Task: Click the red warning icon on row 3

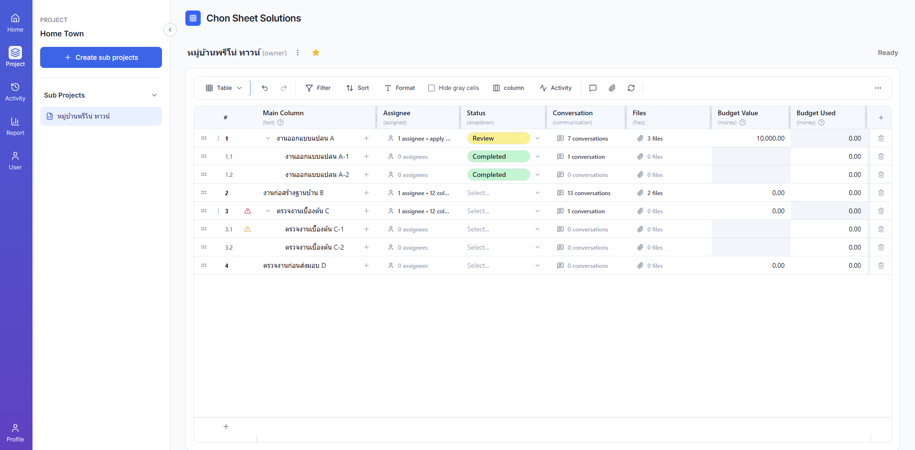Action: click(248, 211)
